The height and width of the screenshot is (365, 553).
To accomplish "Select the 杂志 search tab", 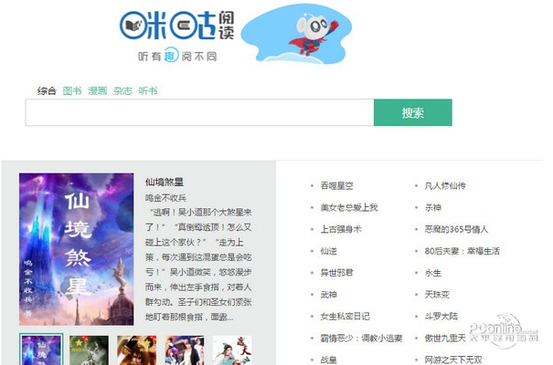I will click(x=122, y=91).
